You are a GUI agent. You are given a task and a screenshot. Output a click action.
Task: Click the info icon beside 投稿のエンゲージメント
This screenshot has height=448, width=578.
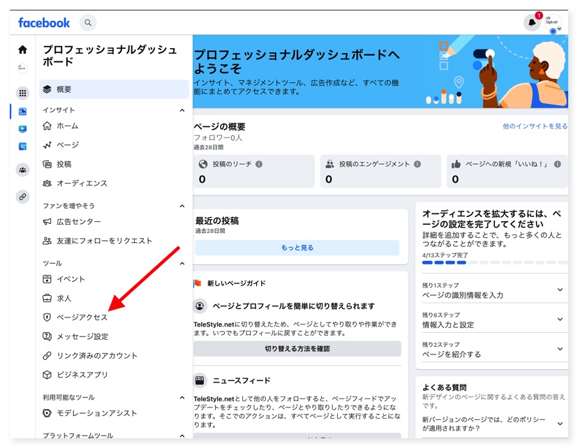(417, 164)
